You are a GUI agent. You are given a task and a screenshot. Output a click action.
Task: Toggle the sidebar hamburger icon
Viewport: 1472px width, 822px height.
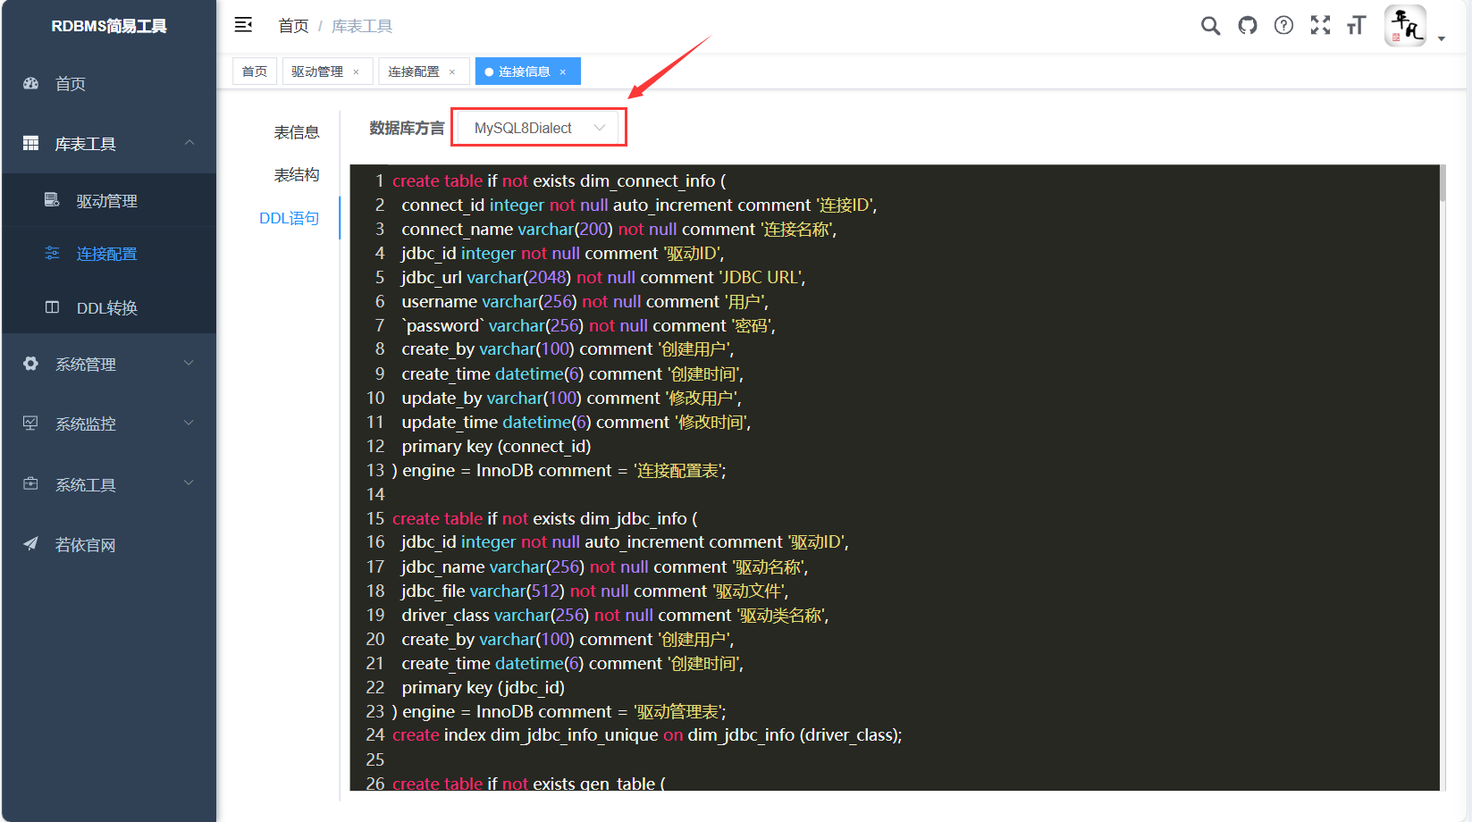[x=243, y=25]
